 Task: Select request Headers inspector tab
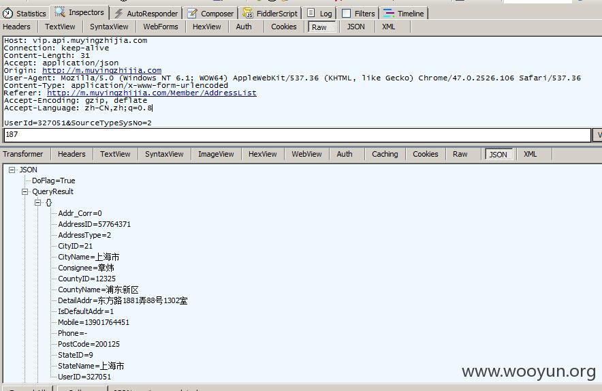(x=16, y=27)
